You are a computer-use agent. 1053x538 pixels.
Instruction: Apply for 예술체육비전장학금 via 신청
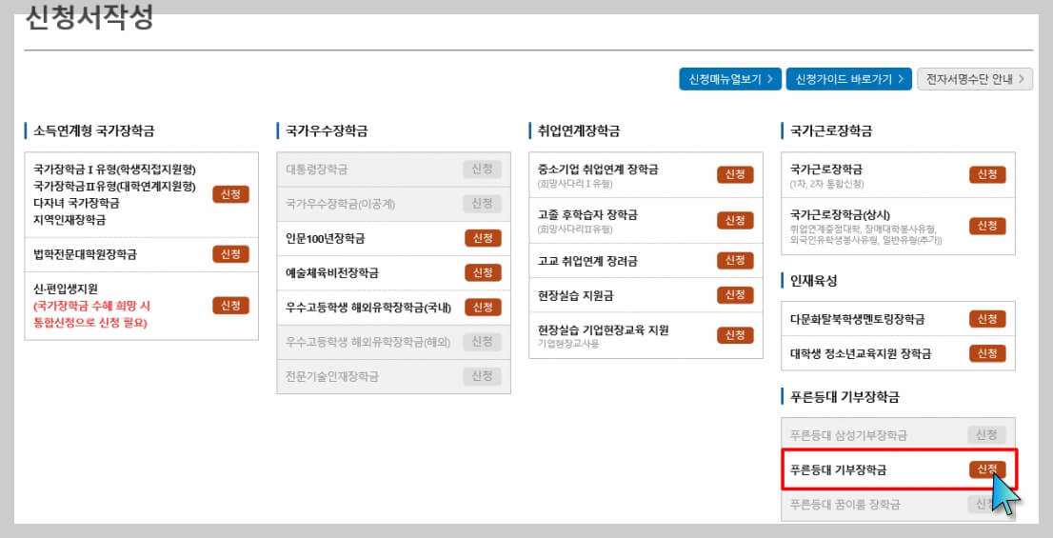[x=483, y=272]
